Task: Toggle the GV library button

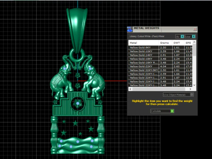Action: 180,36
